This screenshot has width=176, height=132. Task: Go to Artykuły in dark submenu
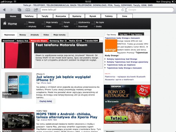[32, 26]
